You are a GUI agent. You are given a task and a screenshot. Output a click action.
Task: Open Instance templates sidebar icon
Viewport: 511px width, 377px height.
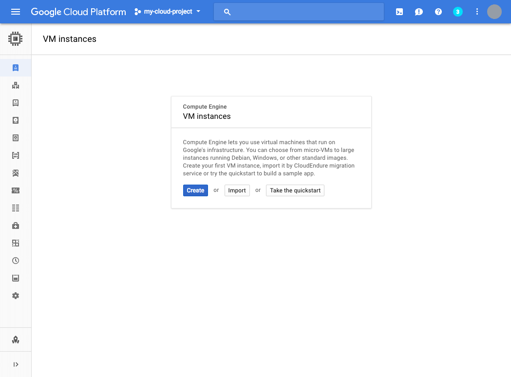pyautogui.click(x=15, y=103)
